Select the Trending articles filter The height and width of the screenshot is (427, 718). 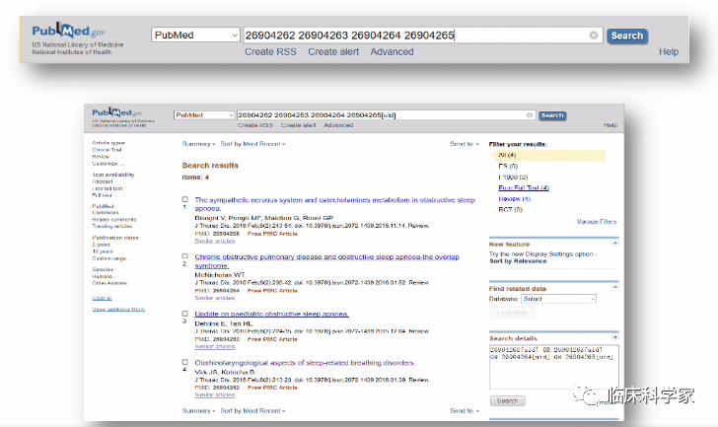(x=112, y=226)
